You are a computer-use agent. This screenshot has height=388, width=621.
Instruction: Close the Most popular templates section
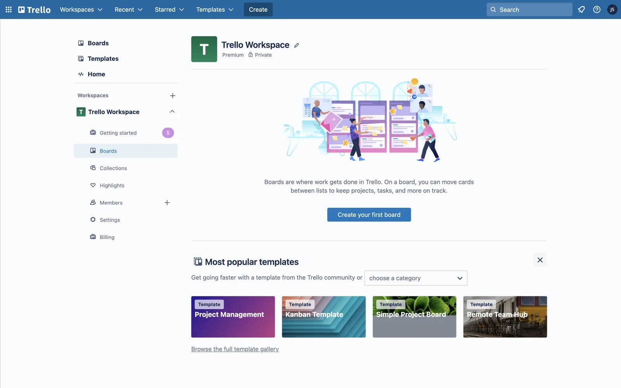pyautogui.click(x=540, y=260)
